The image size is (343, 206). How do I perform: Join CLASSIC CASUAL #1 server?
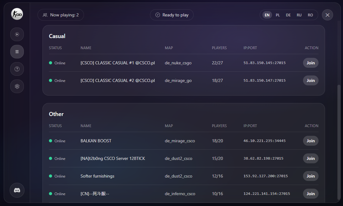pos(310,63)
